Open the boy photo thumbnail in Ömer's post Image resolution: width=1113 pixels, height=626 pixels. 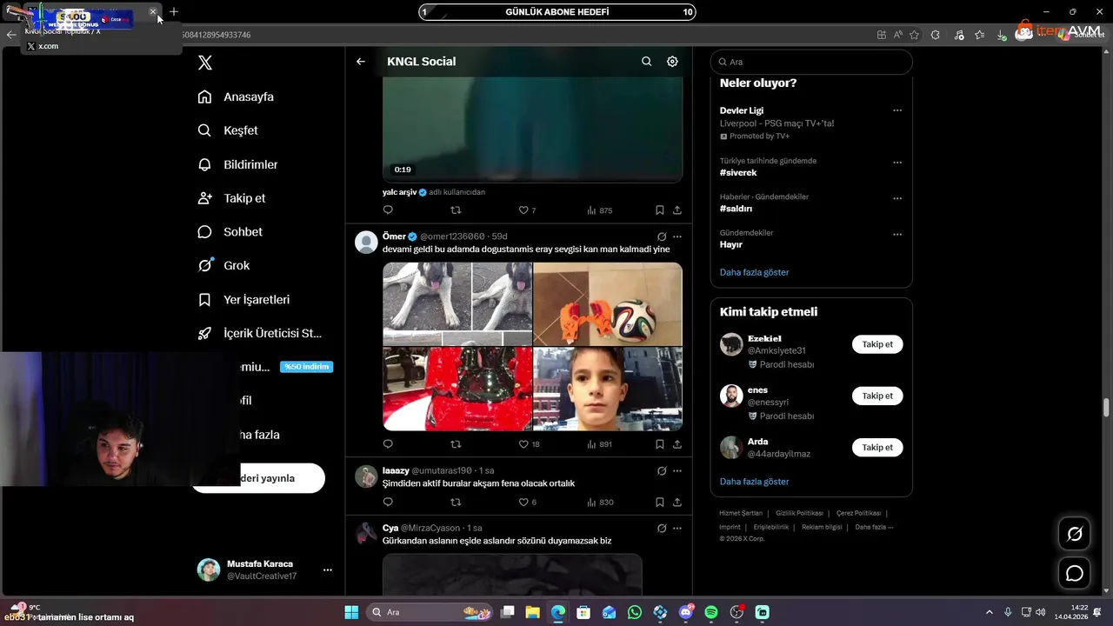point(608,389)
